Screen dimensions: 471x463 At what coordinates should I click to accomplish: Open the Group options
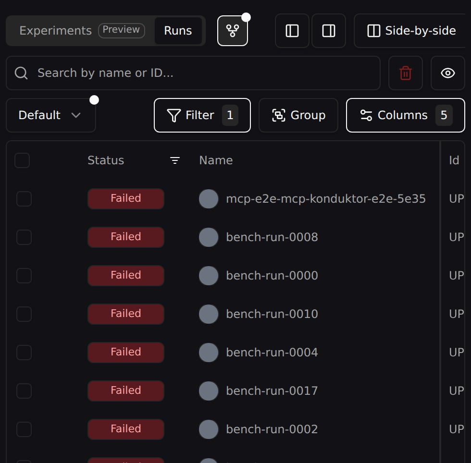point(298,115)
